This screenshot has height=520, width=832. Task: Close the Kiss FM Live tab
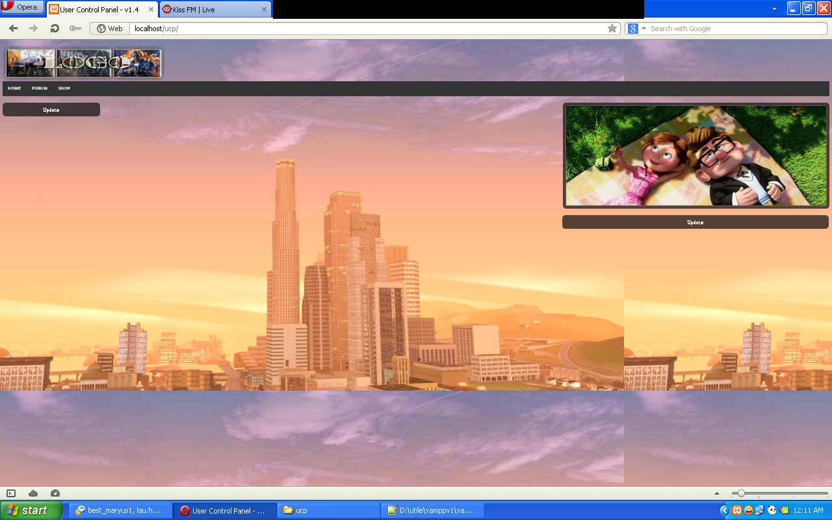tap(264, 10)
